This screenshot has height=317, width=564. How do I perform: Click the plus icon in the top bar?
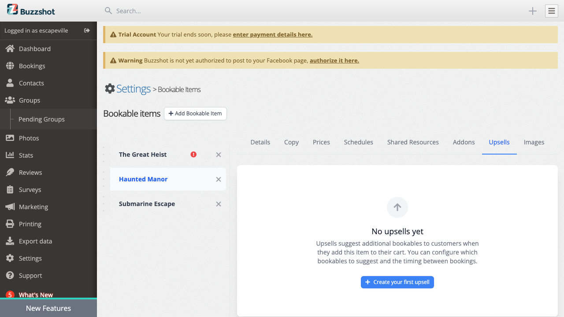[532, 11]
